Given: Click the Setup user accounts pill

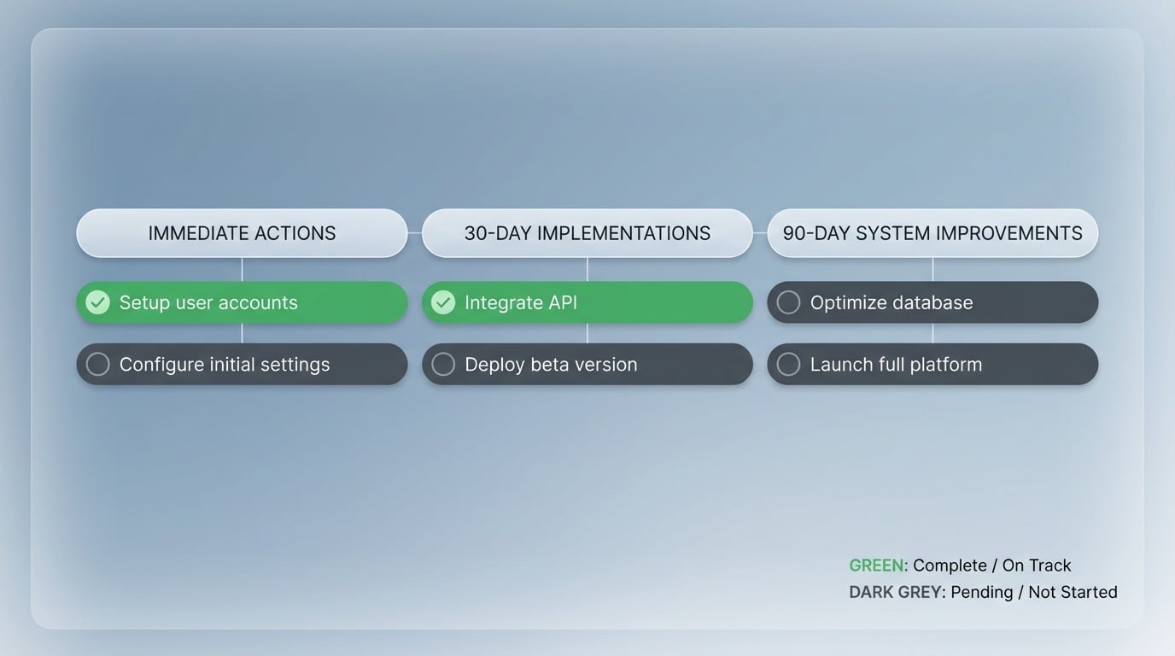Looking at the screenshot, I should point(242,302).
